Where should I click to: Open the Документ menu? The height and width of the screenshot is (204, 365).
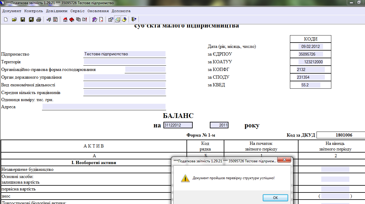pos(12,11)
